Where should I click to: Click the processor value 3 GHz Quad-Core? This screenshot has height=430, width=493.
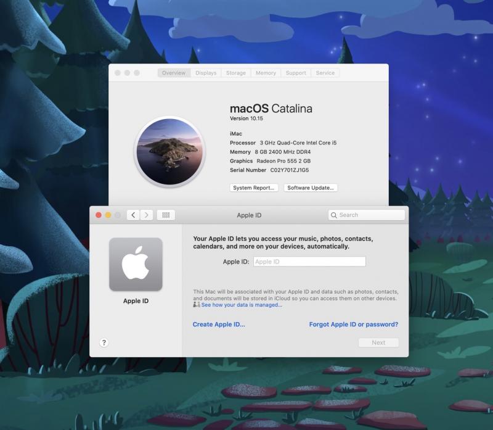(x=298, y=143)
